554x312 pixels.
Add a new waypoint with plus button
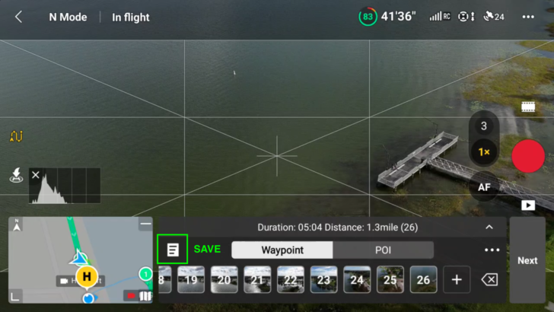(457, 280)
